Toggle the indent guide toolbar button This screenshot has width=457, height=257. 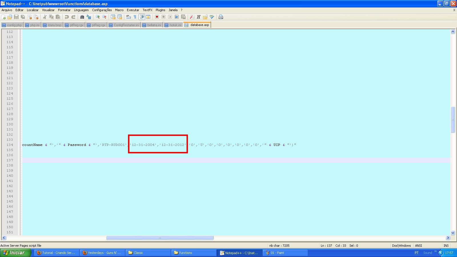coord(142,17)
